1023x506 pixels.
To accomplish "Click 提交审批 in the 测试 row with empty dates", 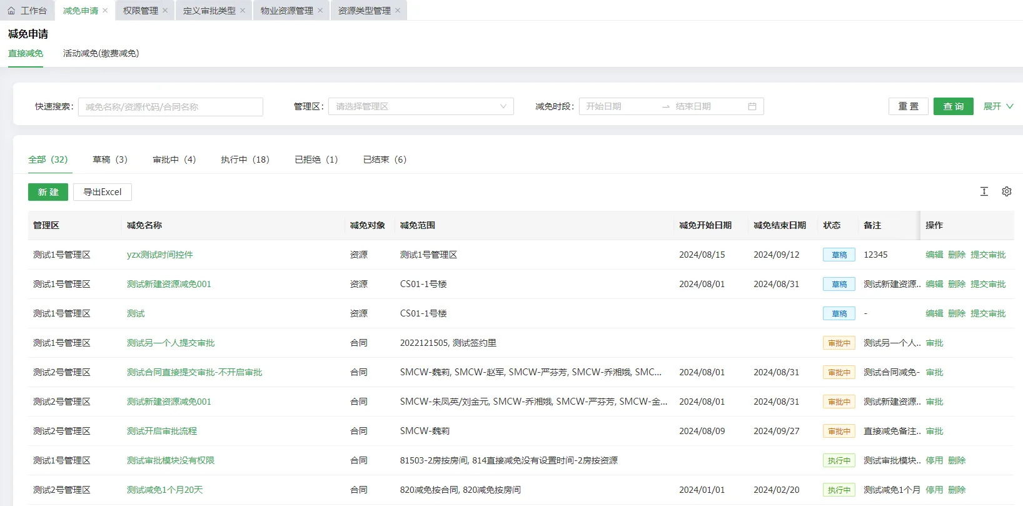I will (x=988, y=313).
